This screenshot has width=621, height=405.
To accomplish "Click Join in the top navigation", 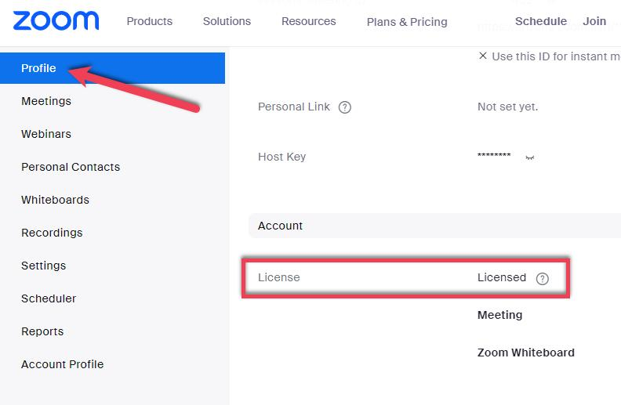I will pyautogui.click(x=594, y=21).
